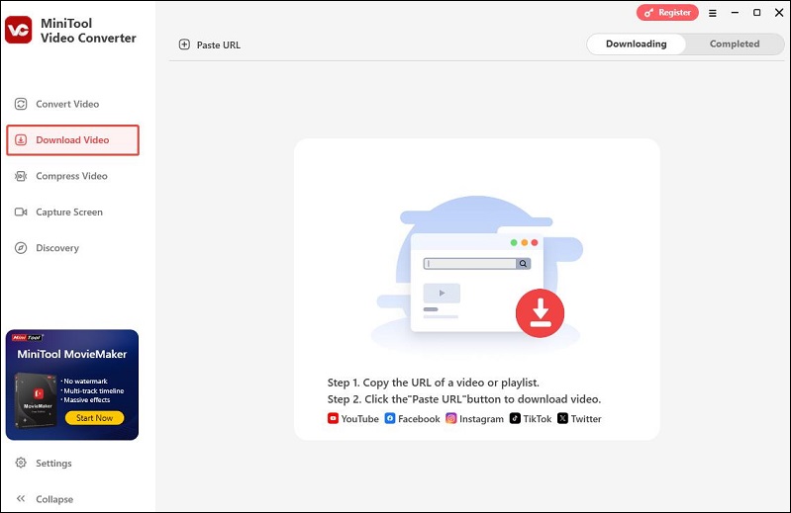Click the MiniTool Video Converter logo icon
791x513 pixels.
click(x=19, y=30)
